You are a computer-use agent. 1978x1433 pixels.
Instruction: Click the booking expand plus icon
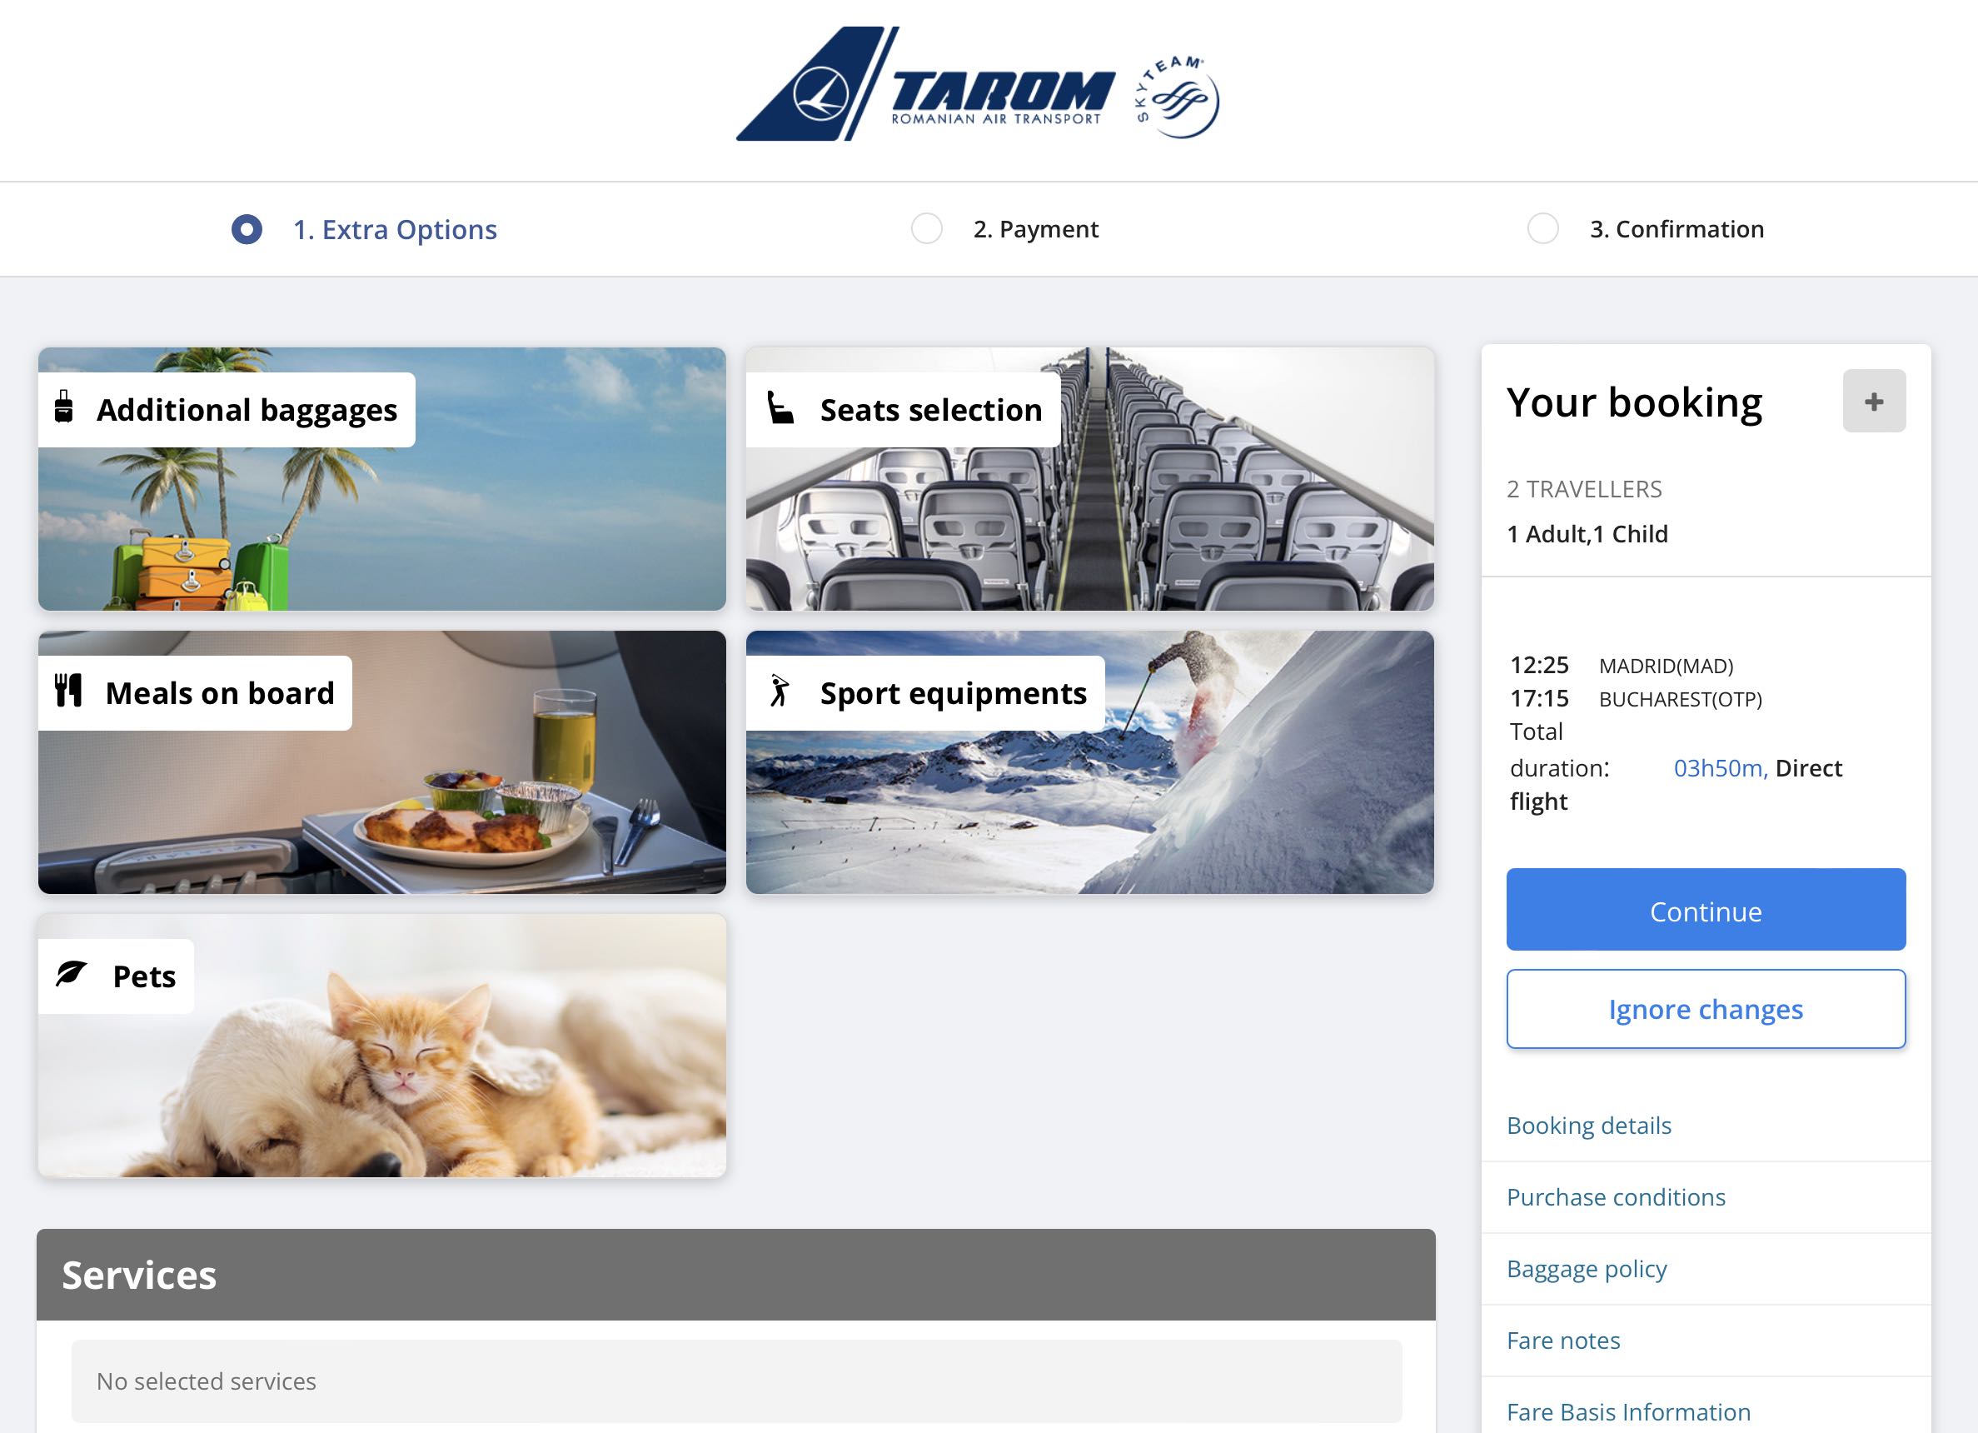pos(1874,401)
